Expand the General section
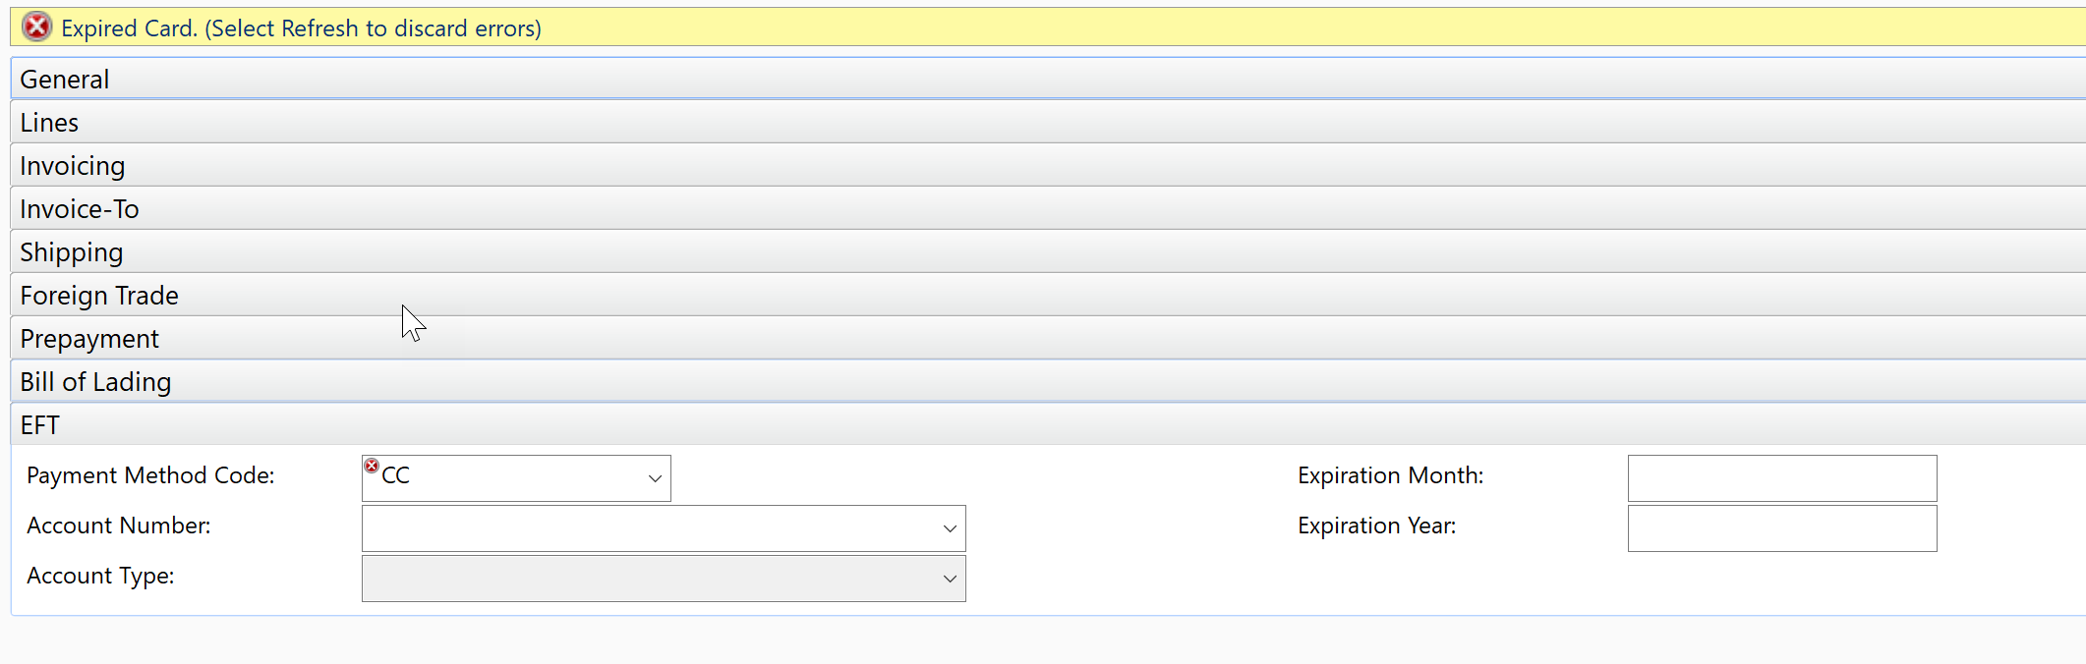 [1048, 79]
